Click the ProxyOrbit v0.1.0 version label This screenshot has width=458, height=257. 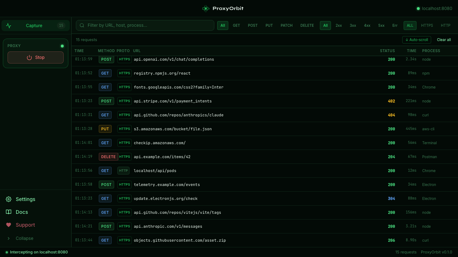[437, 252]
